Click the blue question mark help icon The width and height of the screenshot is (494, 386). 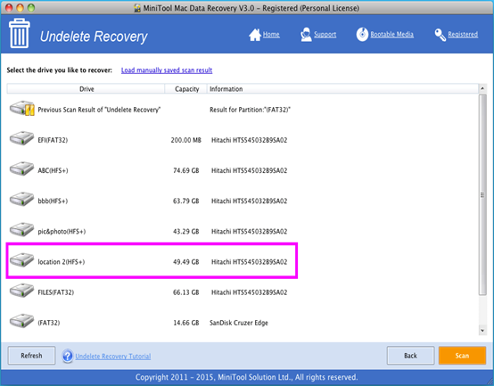click(x=68, y=356)
